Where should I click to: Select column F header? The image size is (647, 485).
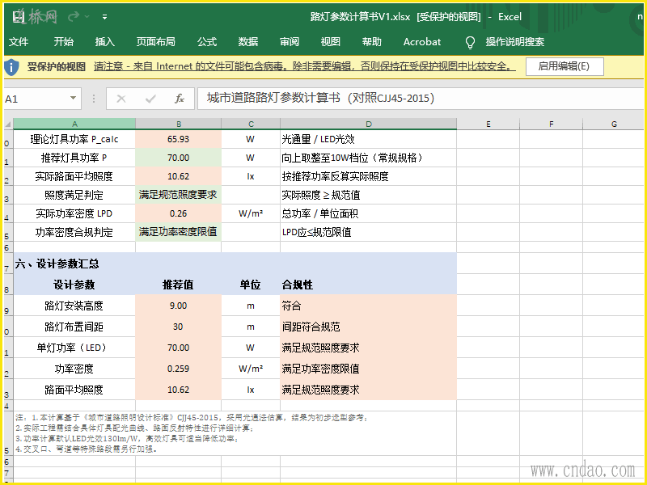[552, 124]
